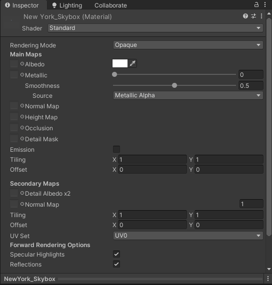Open the Shader dropdown

click(x=155, y=28)
